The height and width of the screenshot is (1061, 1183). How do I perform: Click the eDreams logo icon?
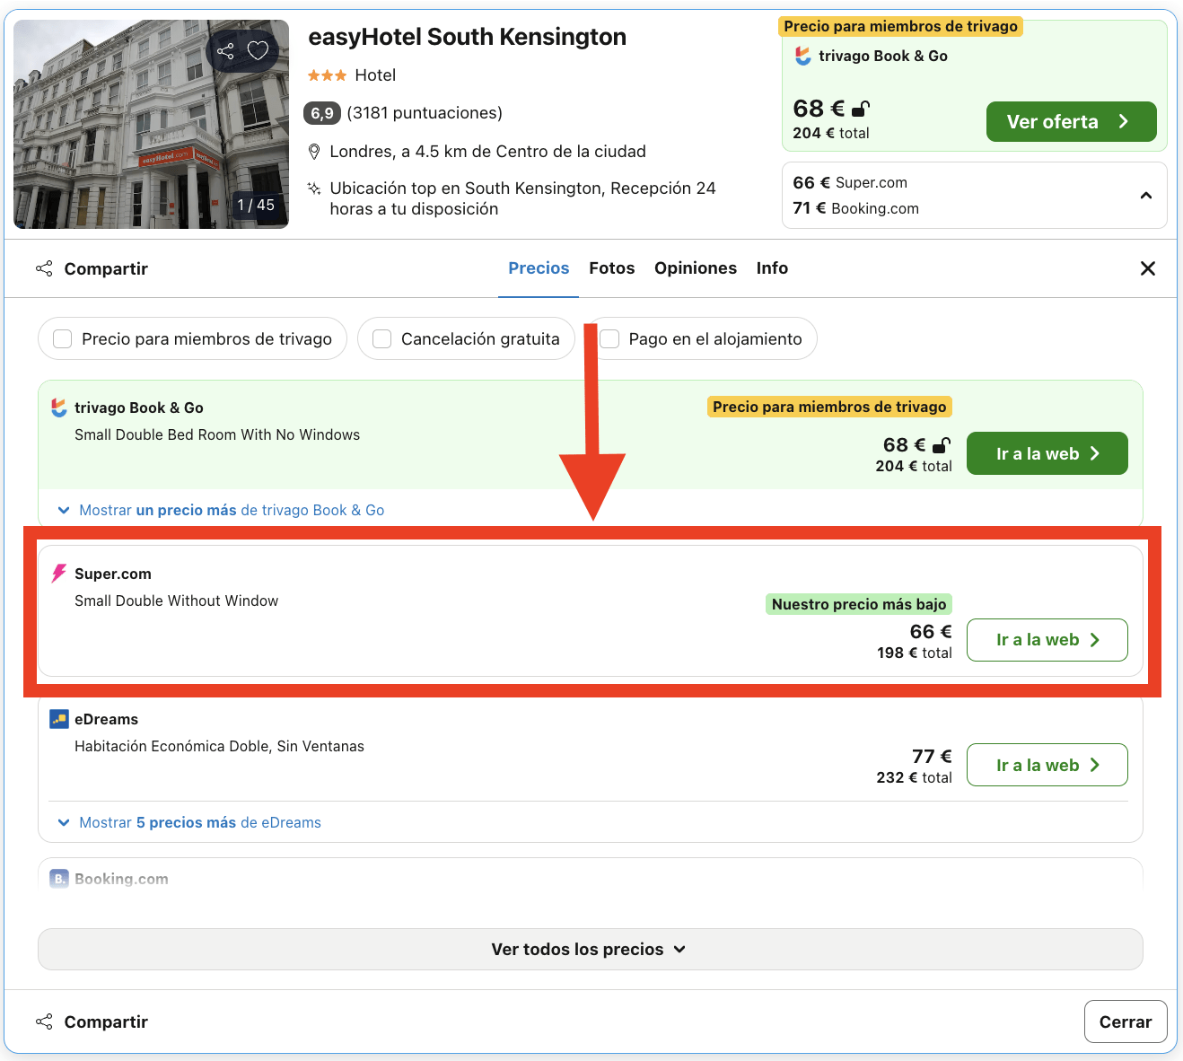pyautogui.click(x=59, y=719)
